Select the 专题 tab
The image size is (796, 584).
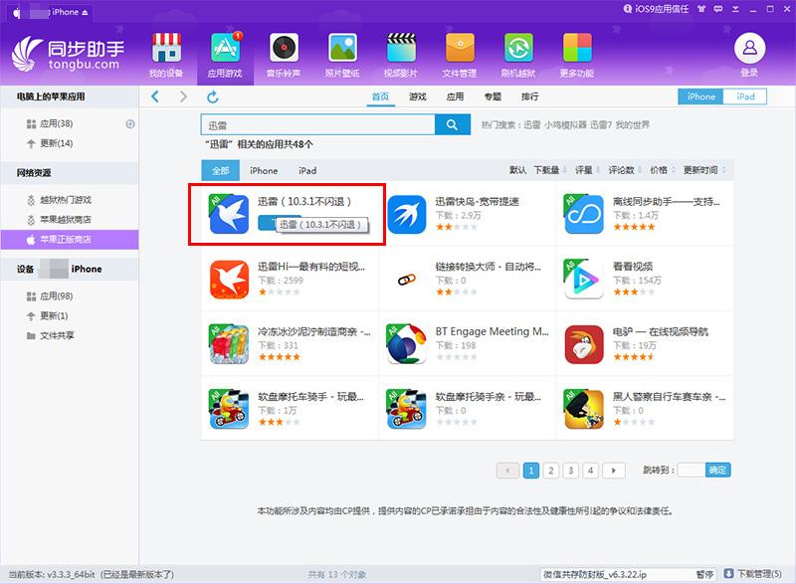coord(493,97)
